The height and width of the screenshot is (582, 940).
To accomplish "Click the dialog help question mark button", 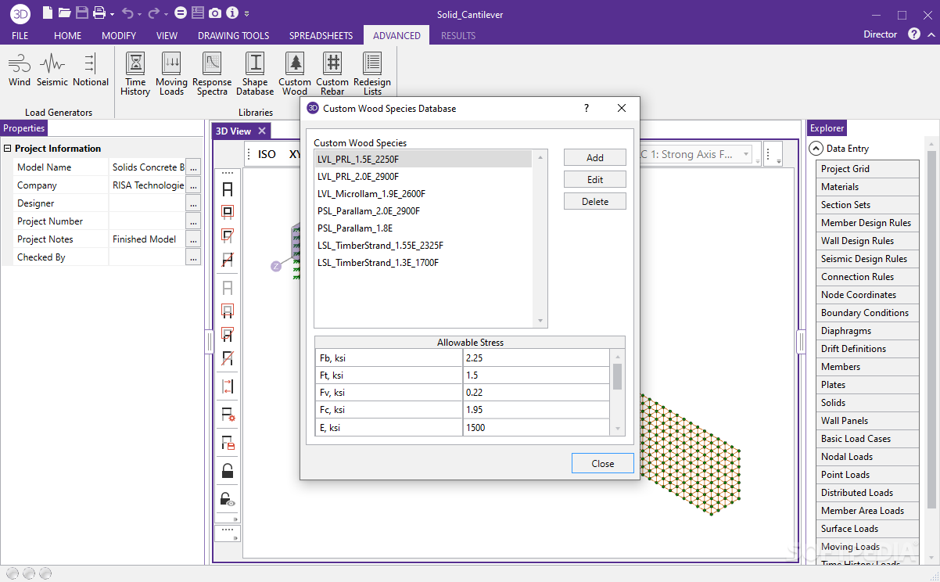I will coord(587,108).
